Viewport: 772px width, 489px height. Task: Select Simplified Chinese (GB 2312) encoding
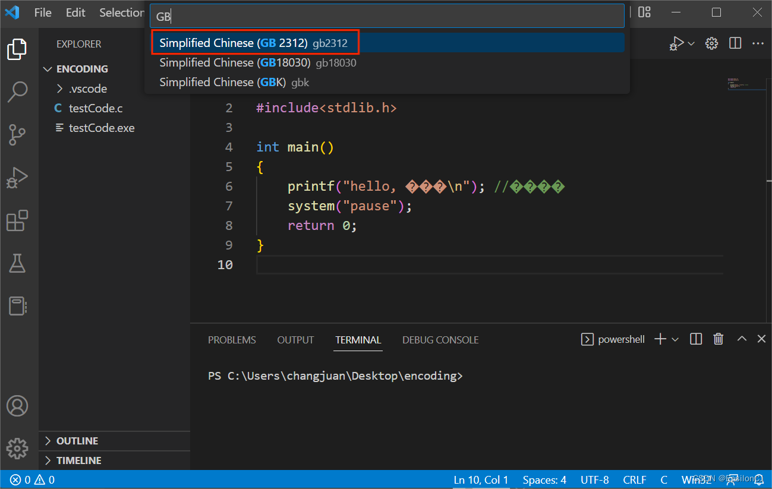(x=387, y=43)
